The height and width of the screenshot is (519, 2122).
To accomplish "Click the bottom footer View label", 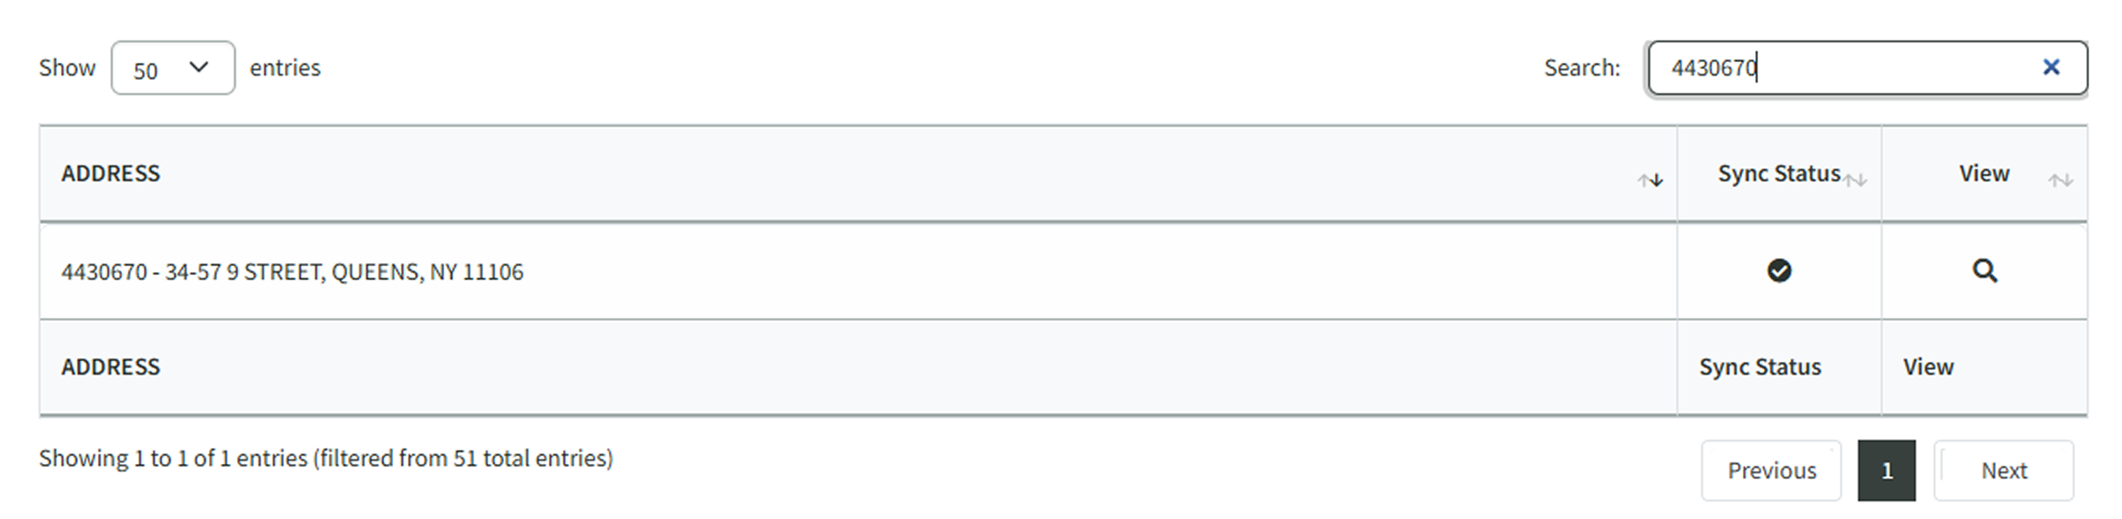I will (1927, 367).
